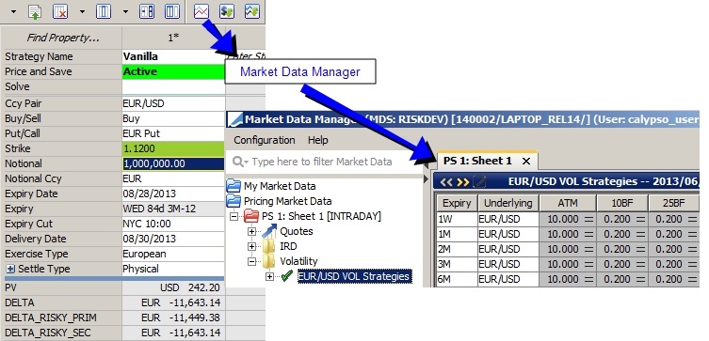Select the 10BF value in the 2M row
The width and height of the screenshot is (709, 341).
(621, 249)
